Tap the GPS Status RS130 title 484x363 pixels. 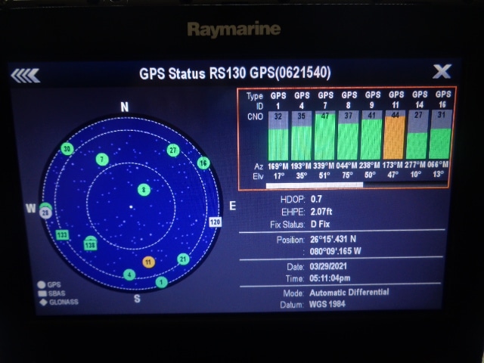pos(235,73)
